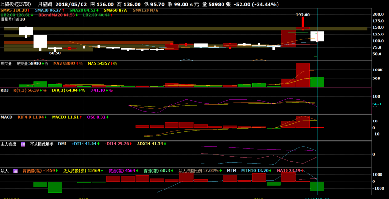This screenshot has height=199, width=389.
Task: Select the DMI indicator label
Action: 62,144
